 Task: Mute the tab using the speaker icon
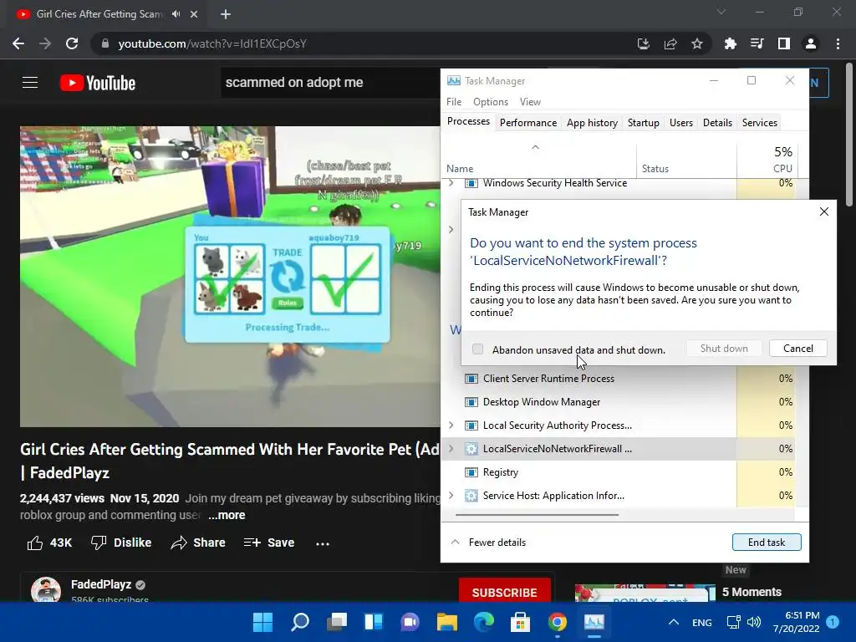pyautogui.click(x=176, y=14)
